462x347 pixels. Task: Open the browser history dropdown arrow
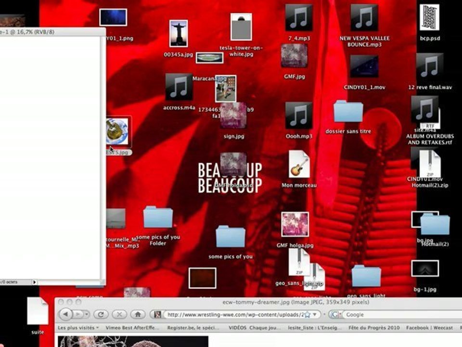coord(87,315)
